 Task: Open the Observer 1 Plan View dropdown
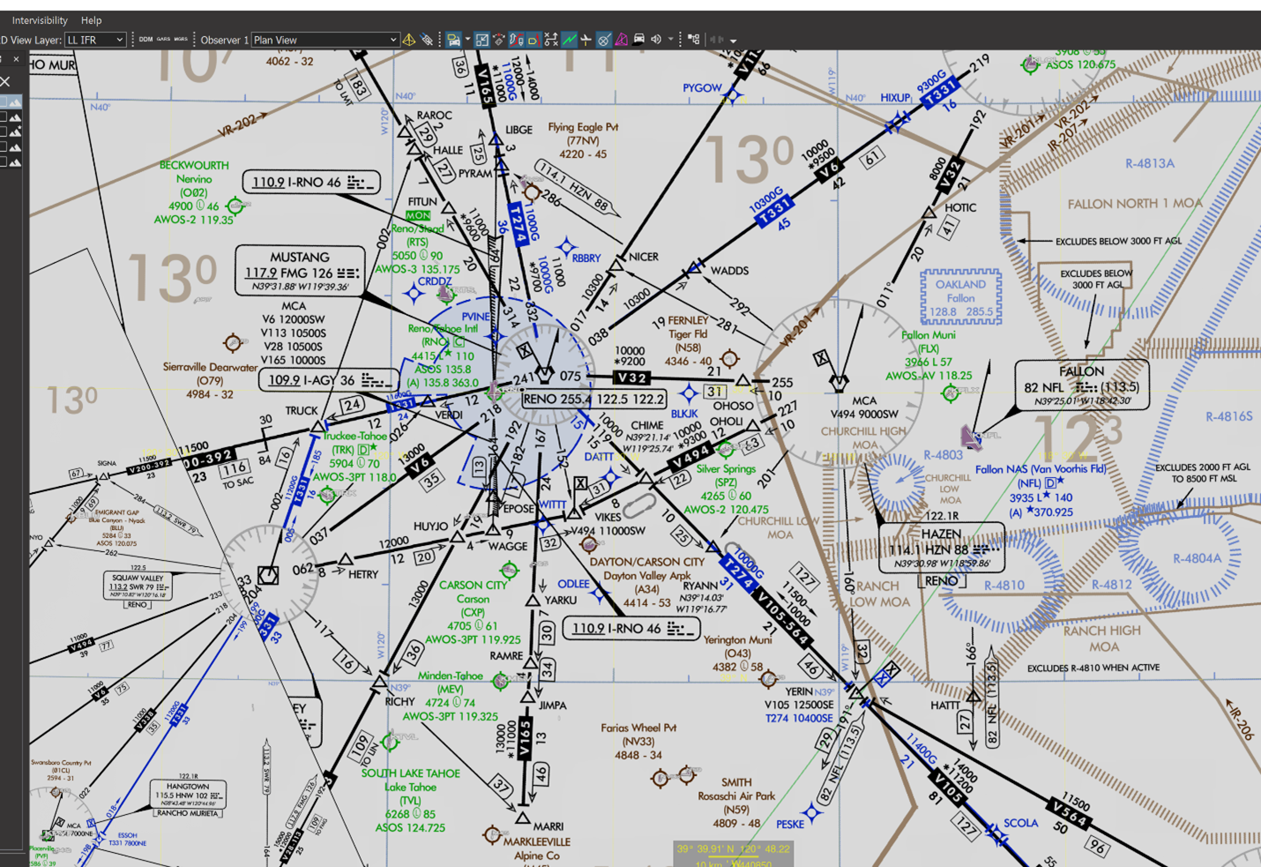tap(326, 40)
